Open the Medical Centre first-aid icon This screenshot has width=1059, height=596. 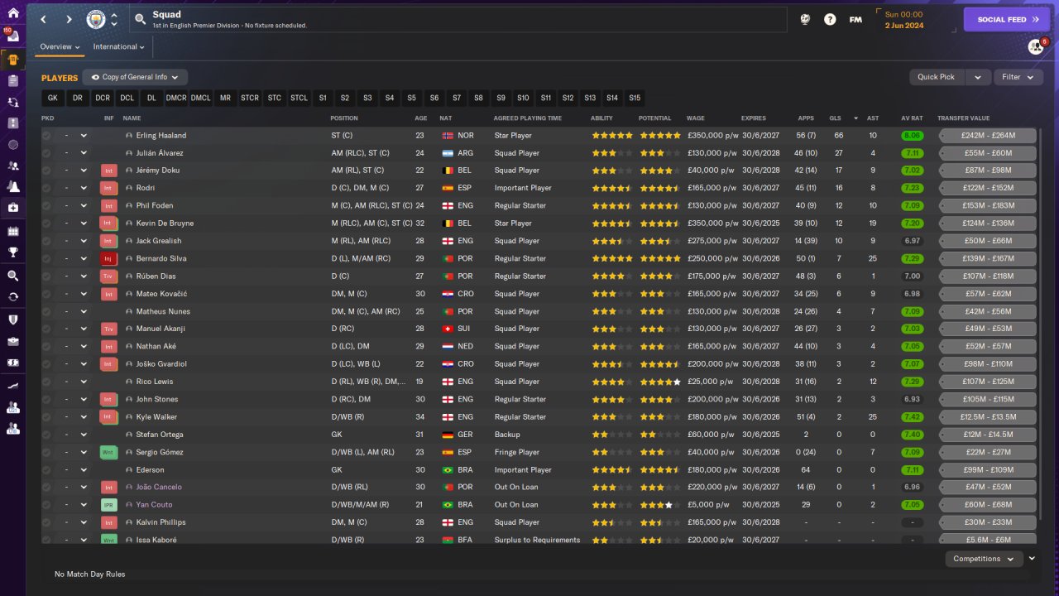12,209
